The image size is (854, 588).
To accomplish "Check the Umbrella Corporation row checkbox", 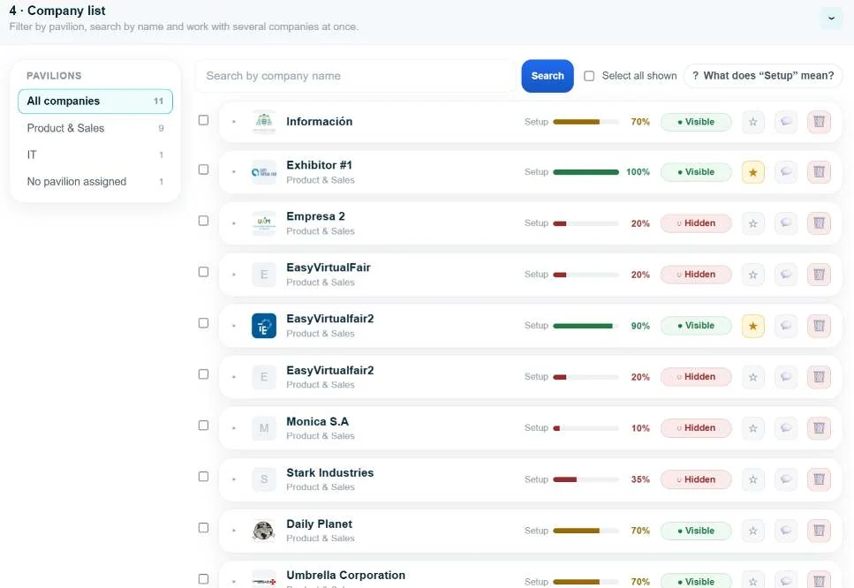I will click(203, 579).
